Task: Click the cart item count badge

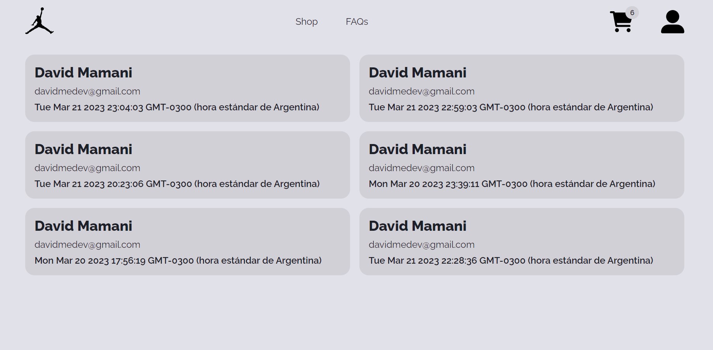Action: (632, 13)
